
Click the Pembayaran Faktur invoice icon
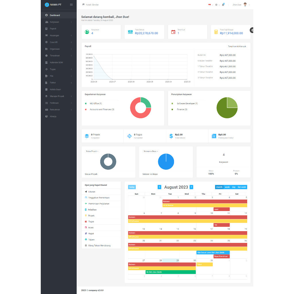tap(214, 136)
